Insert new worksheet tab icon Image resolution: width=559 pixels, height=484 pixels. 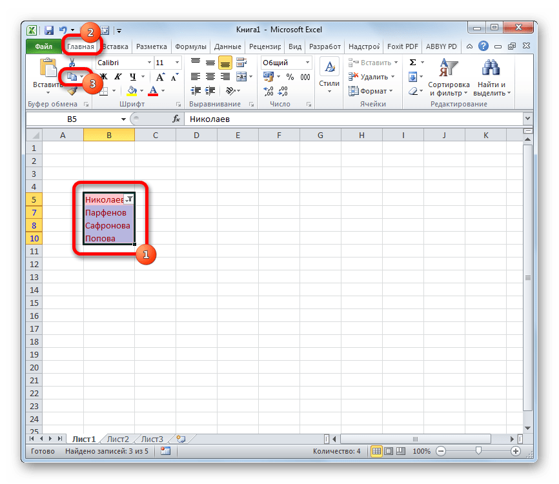click(x=181, y=439)
